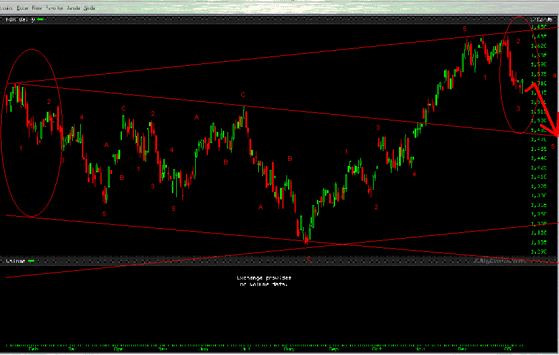The height and width of the screenshot is (355, 559).
Task: Expand the Favoritos menu
Action: pos(54,8)
